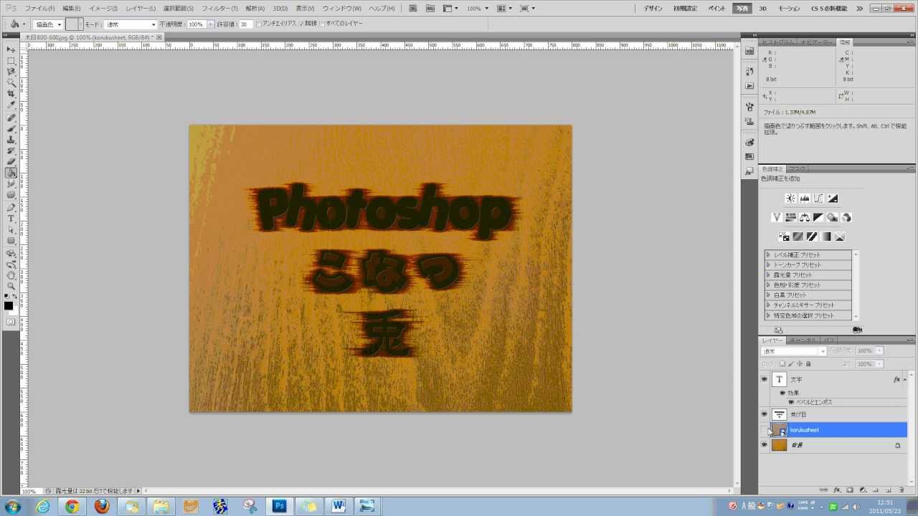
Task: Open the tool preset picker arrow
Action: [x=24, y=24]
